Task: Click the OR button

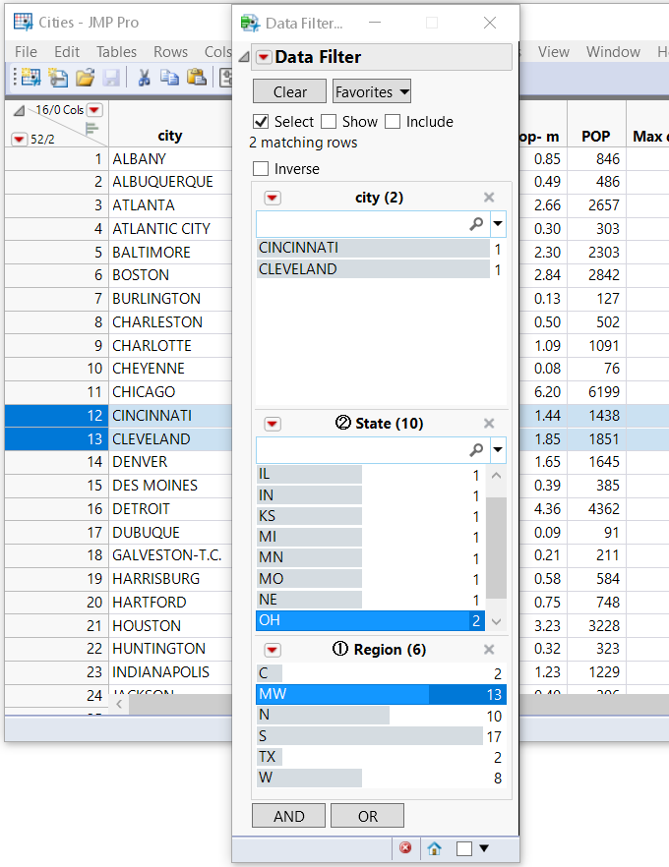Action: [367, 816]
